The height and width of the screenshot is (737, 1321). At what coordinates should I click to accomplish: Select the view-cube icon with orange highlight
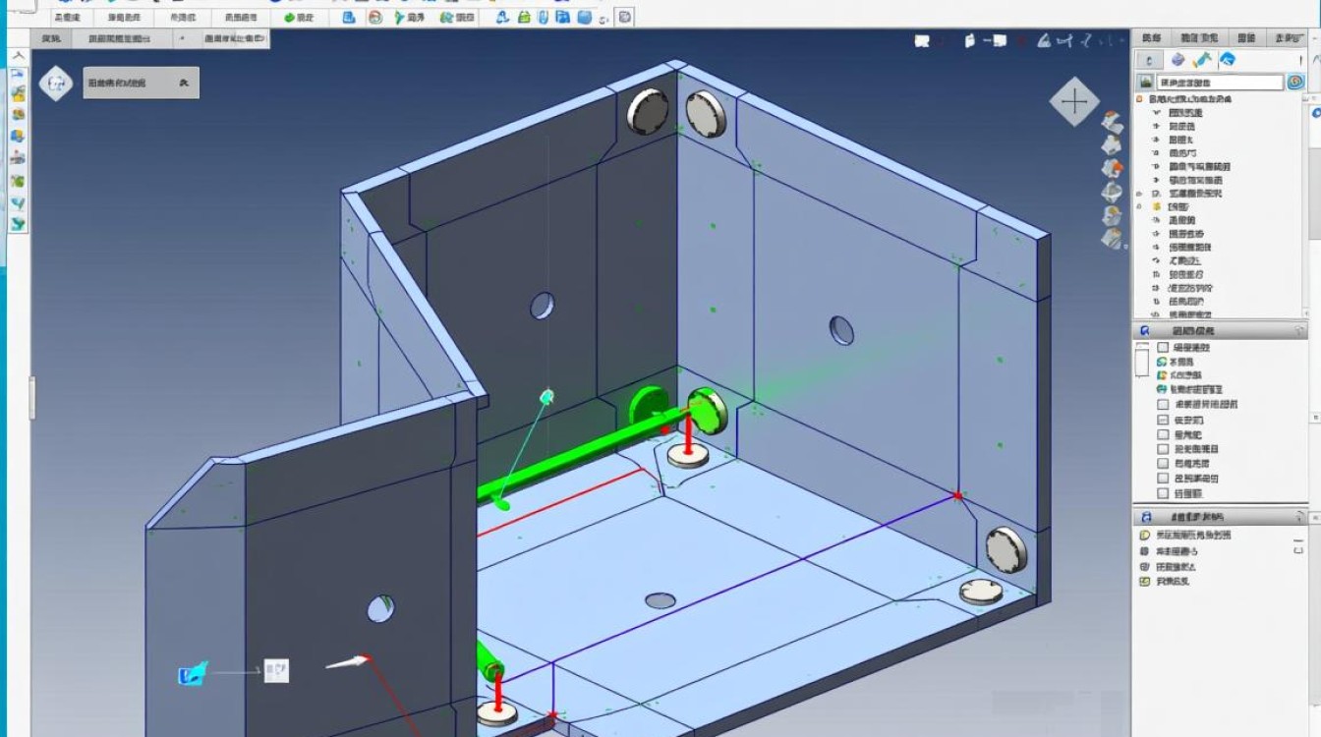click(1112, 169)
